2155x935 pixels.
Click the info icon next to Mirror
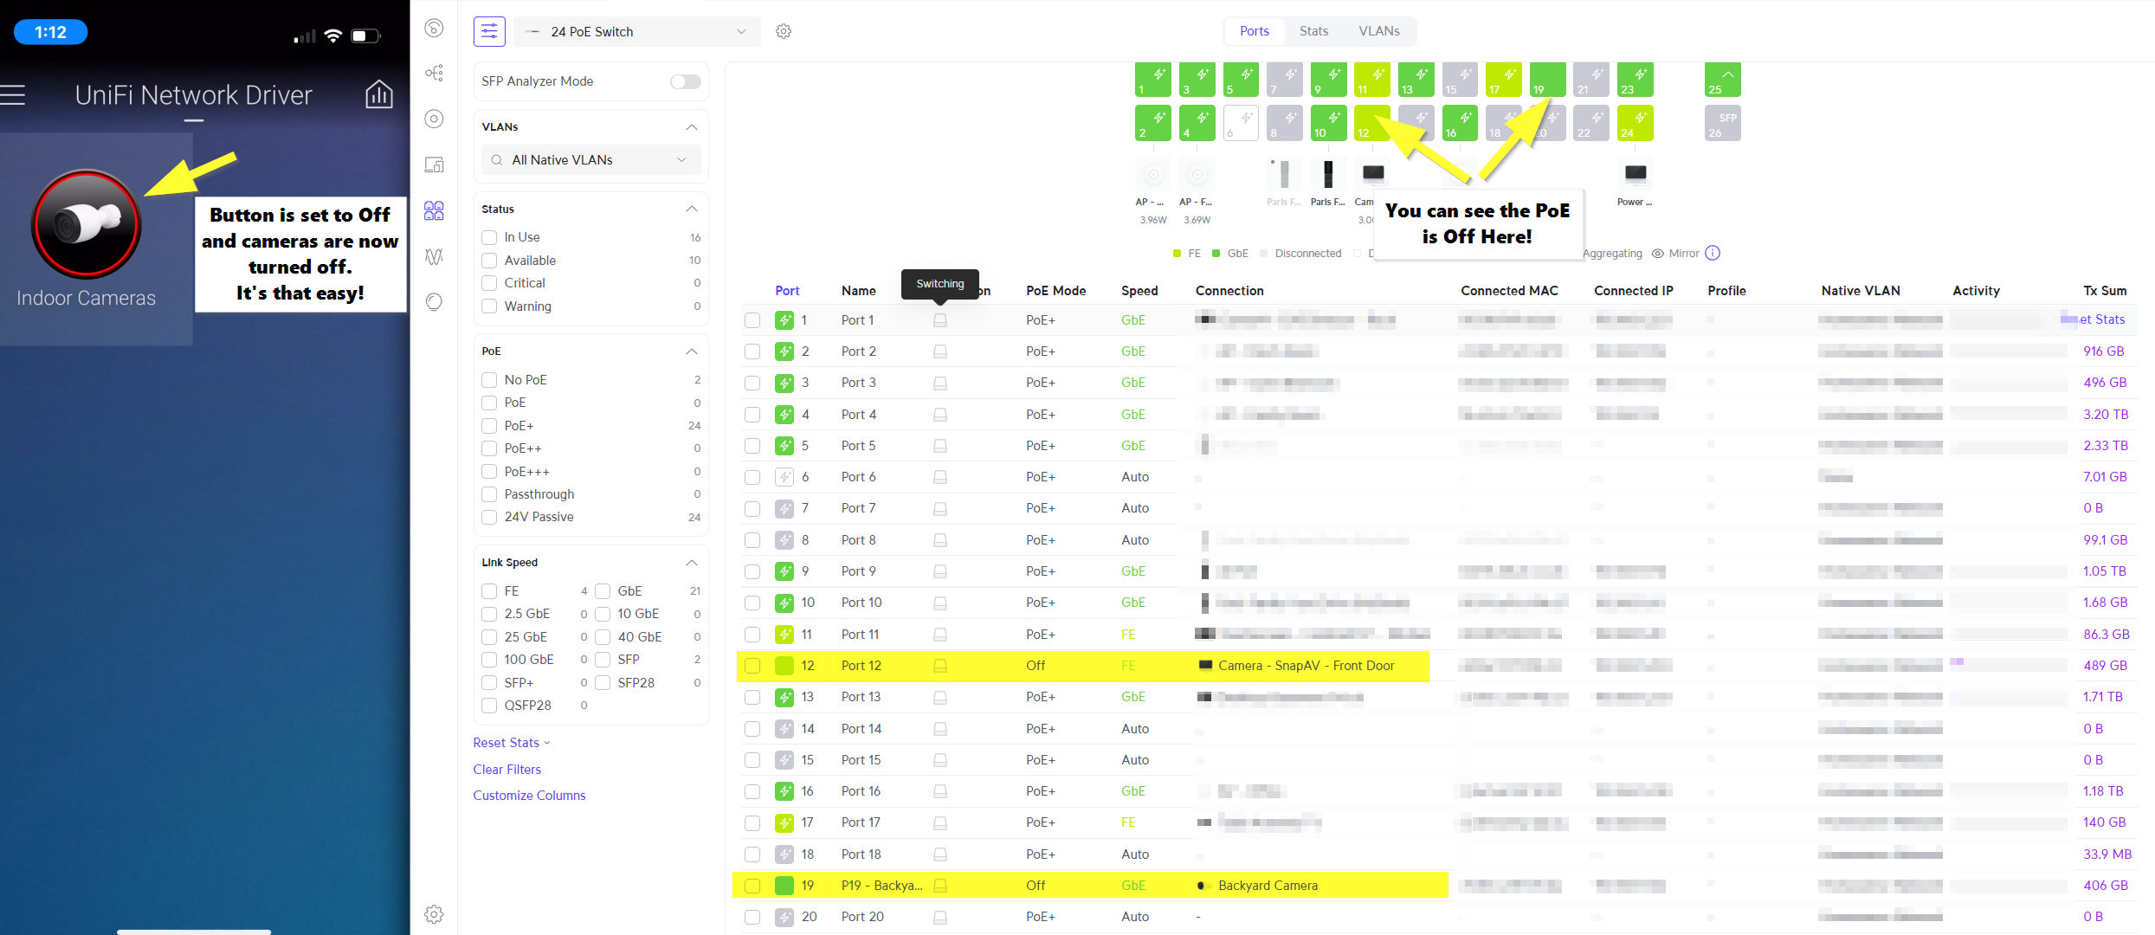pyautogui.click(x=1713, y=253)
